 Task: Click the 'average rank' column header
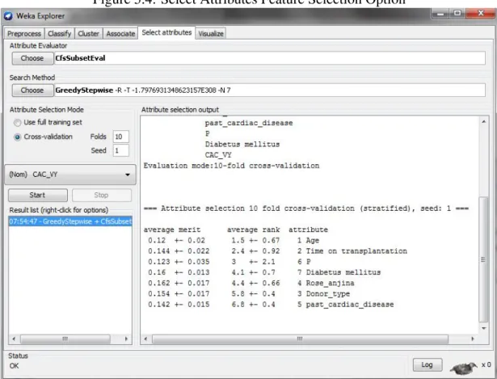(x=253, y=230)
